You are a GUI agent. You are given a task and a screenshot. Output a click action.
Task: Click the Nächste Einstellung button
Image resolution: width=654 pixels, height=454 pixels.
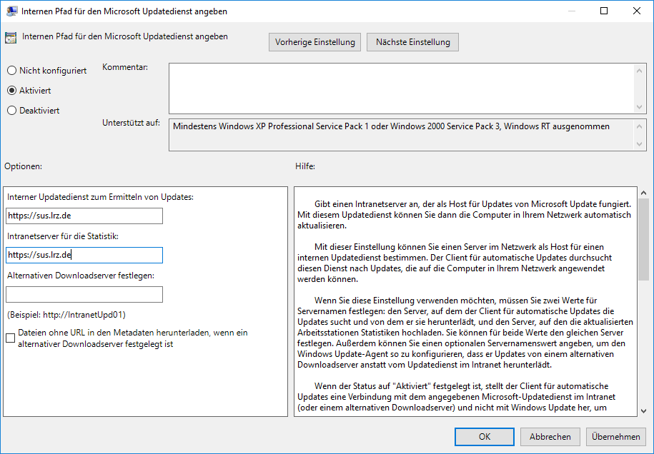click(412, 41)
